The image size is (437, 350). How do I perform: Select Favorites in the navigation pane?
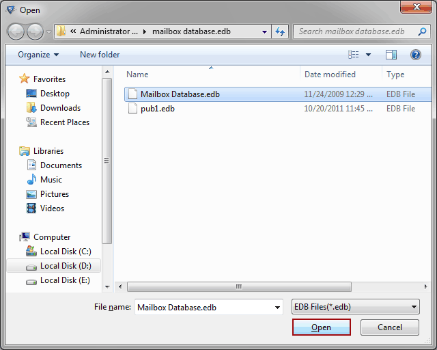[x=49, y=79]
